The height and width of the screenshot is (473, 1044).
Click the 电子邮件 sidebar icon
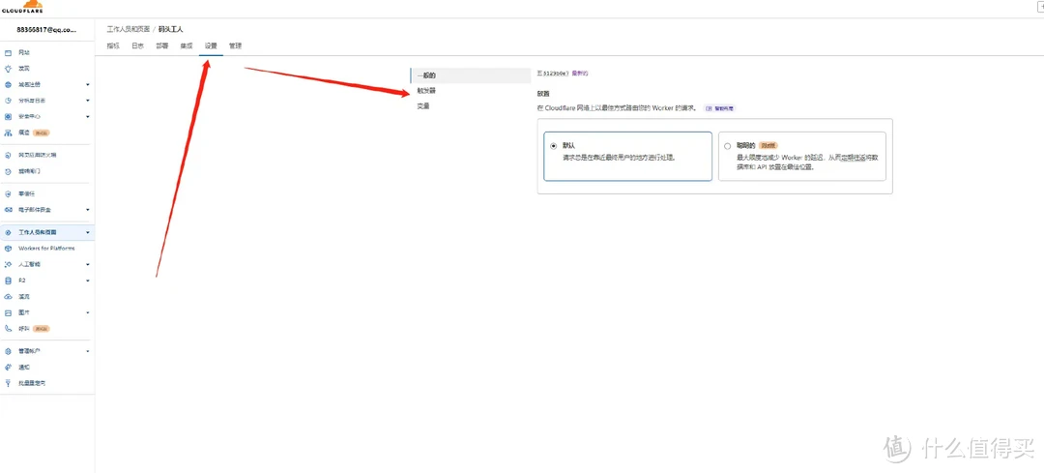point(9,210)
